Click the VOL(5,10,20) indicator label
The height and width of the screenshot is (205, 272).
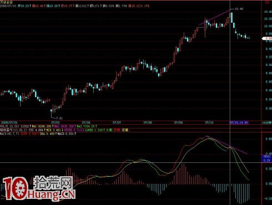point(9,126)
